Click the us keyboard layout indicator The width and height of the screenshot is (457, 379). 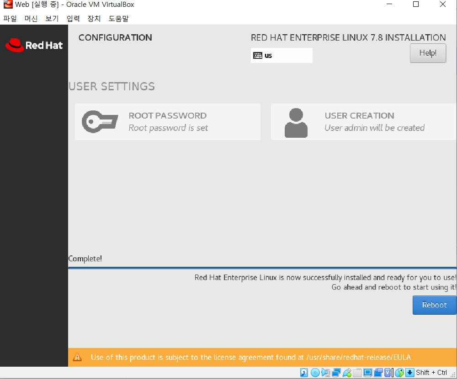click(282, 55)
